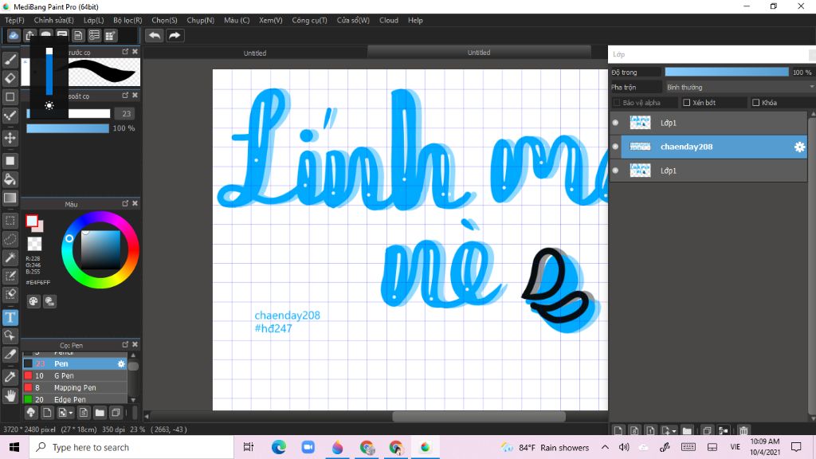Click the foreground color swatch
The width and height of the screenshot is (816, 459).
[32, 222]
